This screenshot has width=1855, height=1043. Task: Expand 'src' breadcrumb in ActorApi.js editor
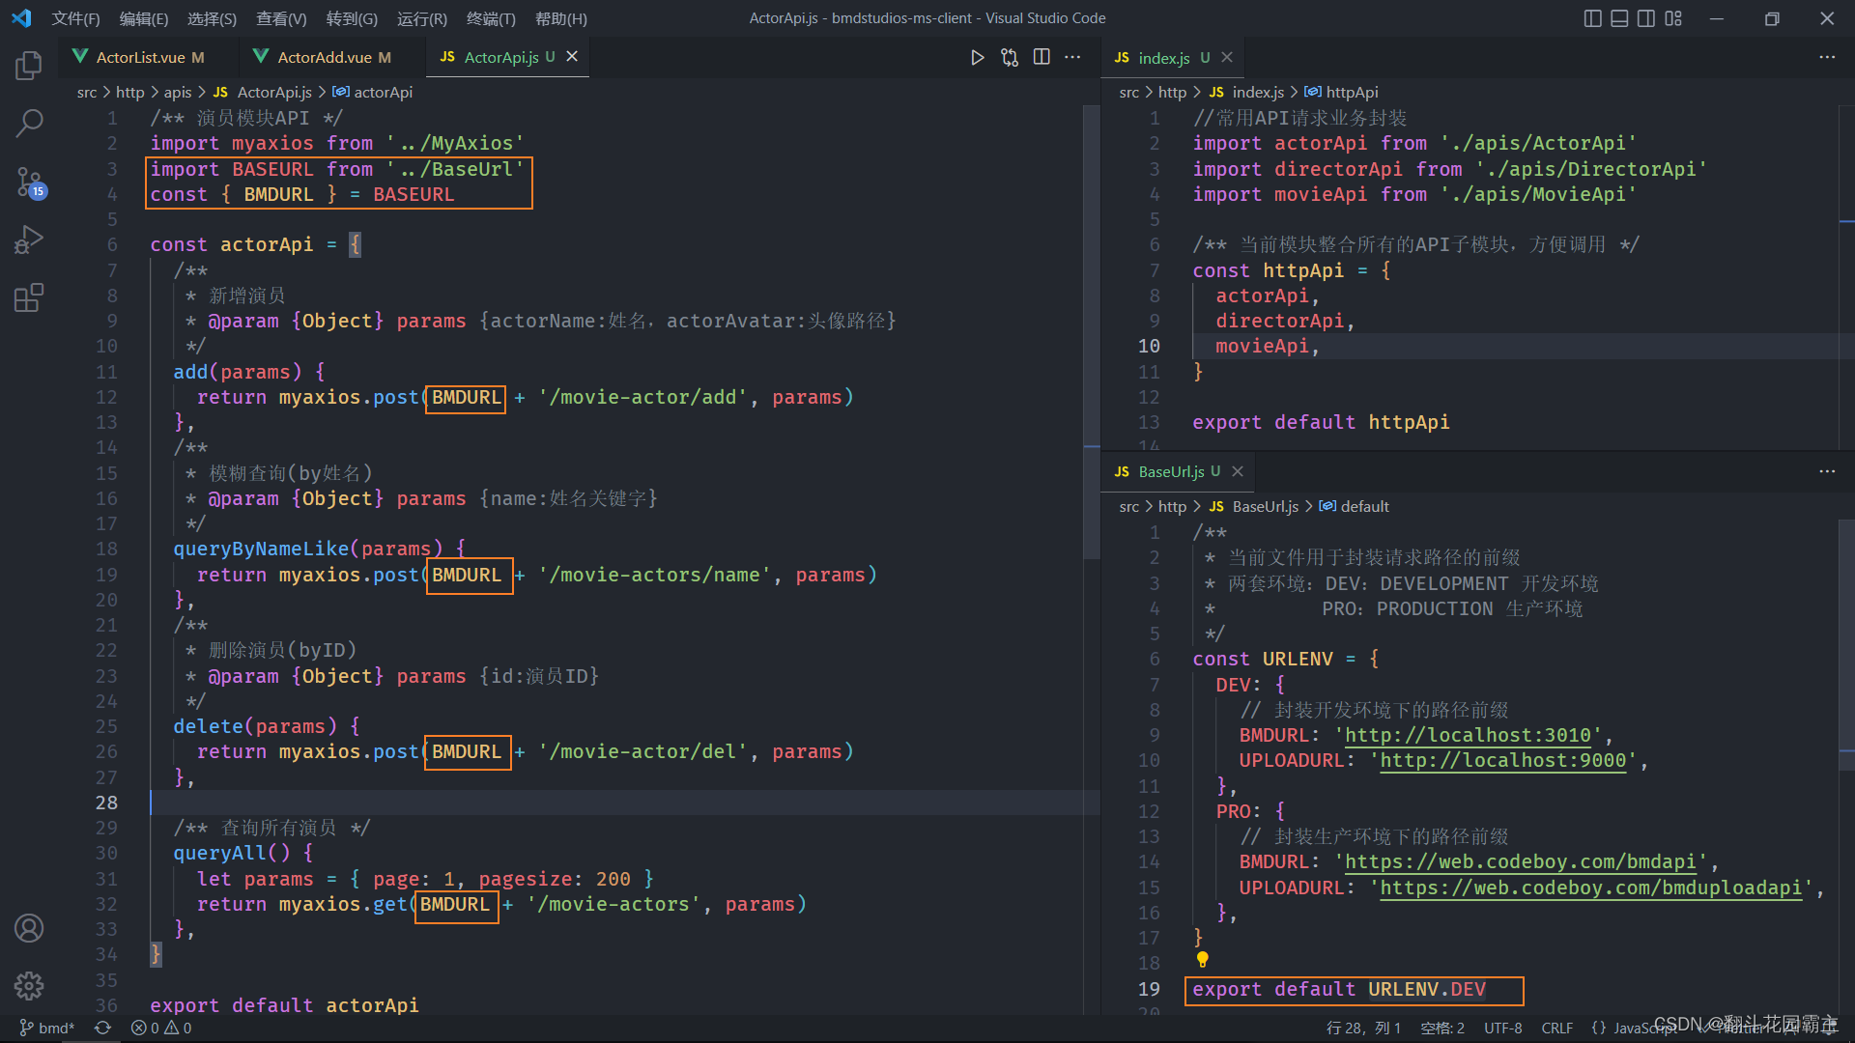(x=87, y=92)
